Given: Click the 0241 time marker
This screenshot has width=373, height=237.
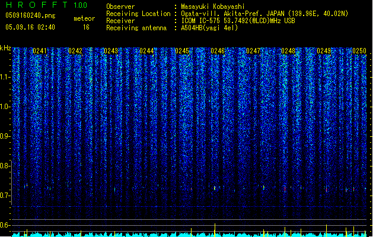Looking at the screenshot, I should pyautogui.click(x=40, y=51).
